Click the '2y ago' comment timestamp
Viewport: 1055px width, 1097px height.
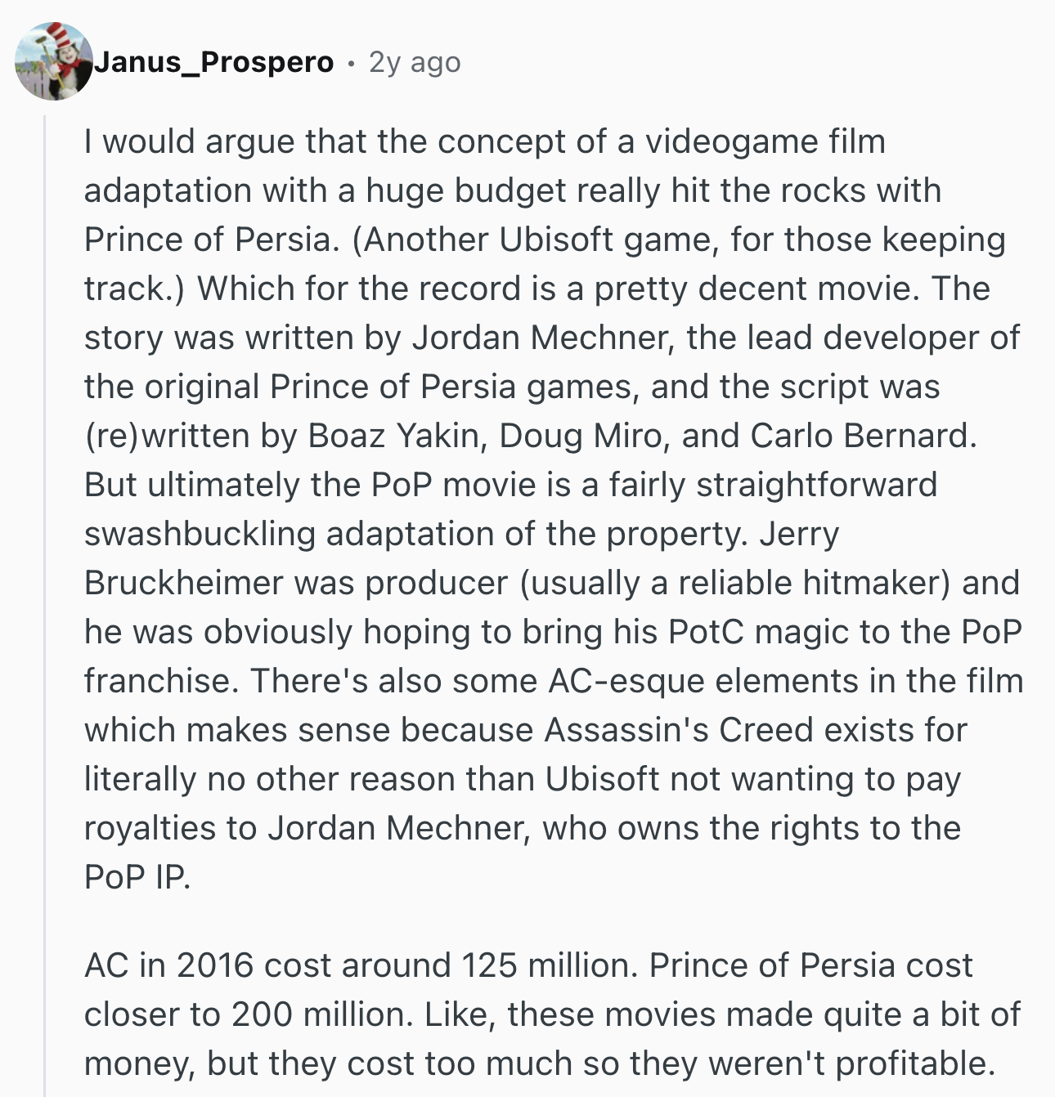click(x=415, y=62)
